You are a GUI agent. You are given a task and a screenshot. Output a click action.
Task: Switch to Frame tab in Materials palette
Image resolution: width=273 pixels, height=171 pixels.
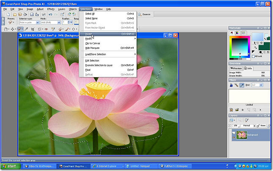(232, 33)
